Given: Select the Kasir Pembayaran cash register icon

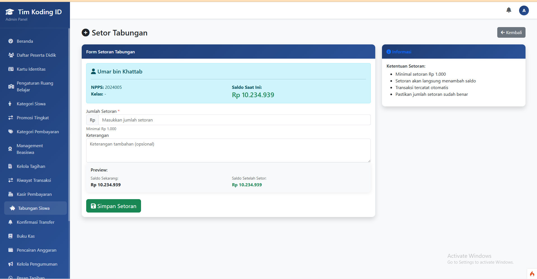Looking at the screenshot, I should tap(10, 194).
